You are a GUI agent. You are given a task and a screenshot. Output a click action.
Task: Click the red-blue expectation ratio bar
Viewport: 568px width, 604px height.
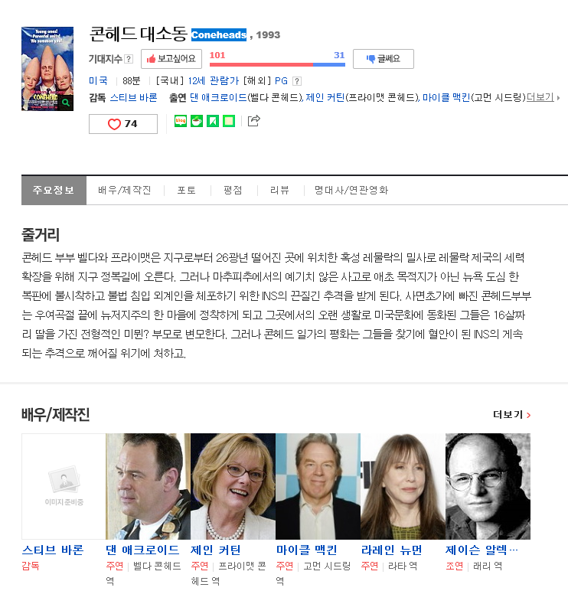(x=277, y=65)
